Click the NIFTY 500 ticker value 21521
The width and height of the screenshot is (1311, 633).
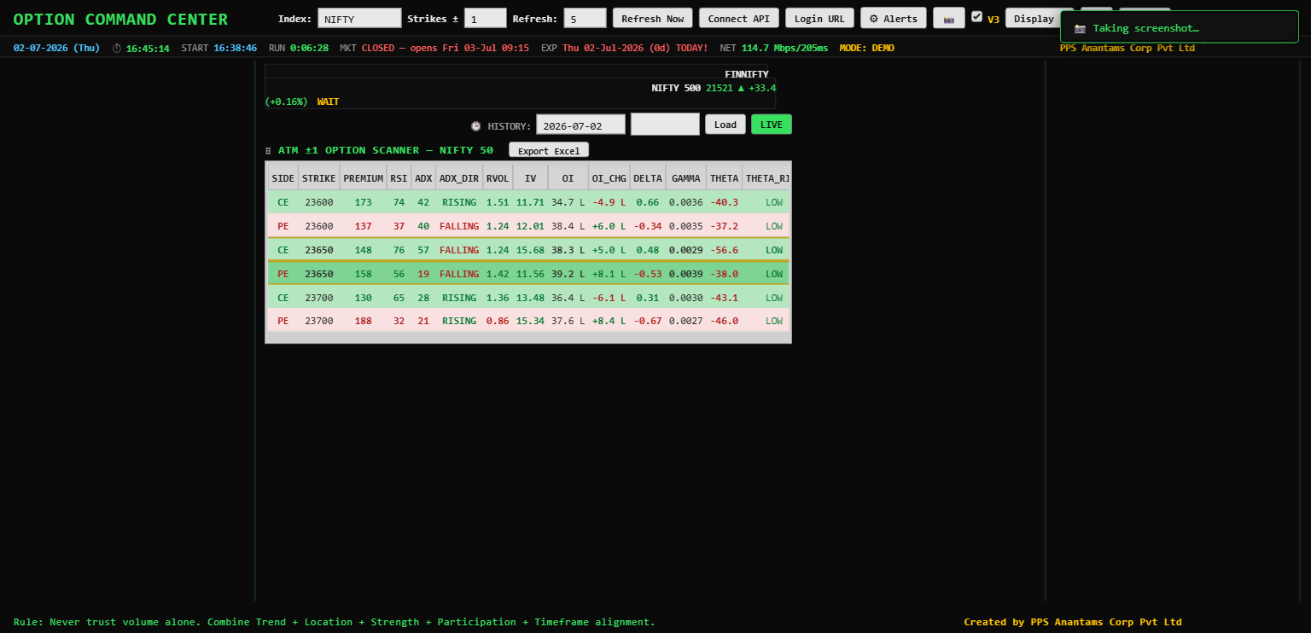(720, 88)
